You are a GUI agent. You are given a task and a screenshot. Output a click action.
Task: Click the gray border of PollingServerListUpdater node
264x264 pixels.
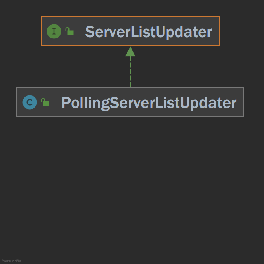[130, 88]
